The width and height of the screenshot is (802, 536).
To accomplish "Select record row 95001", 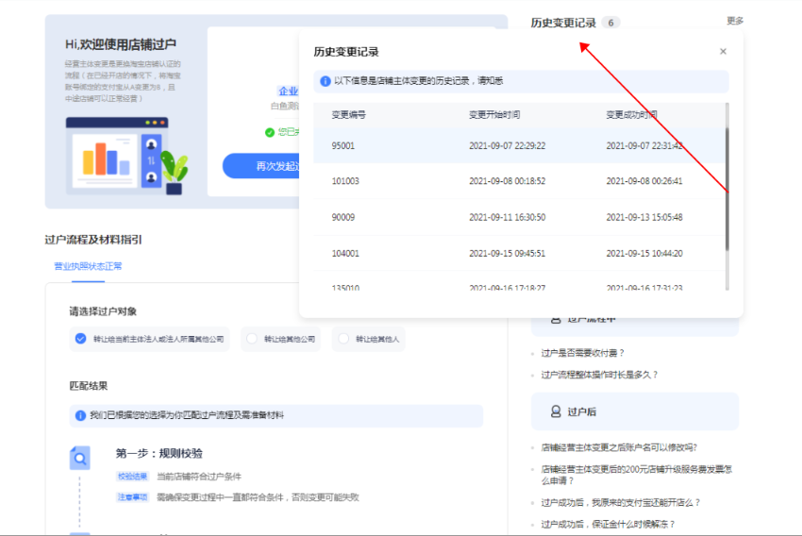I will coord(520,145).
